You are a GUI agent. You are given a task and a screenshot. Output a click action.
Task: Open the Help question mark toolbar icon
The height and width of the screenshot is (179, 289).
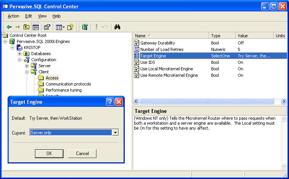[x=70, y=27]
